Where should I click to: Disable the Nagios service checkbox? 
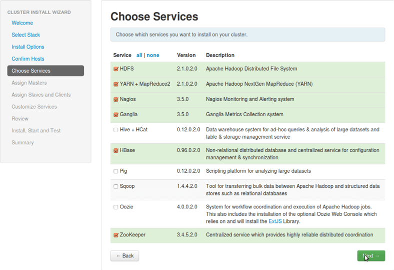coord(116,100)
